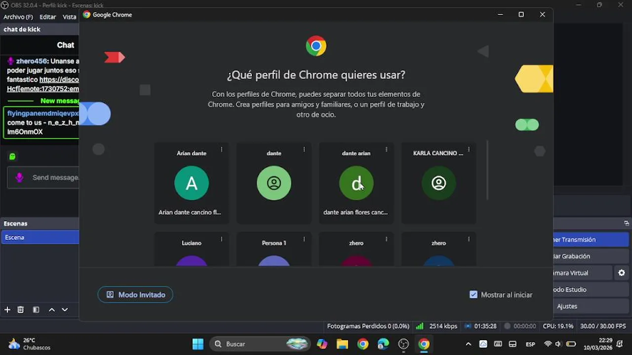
Task: Click the Transmisión button in OBS controls
Action: tap(591, 240)
